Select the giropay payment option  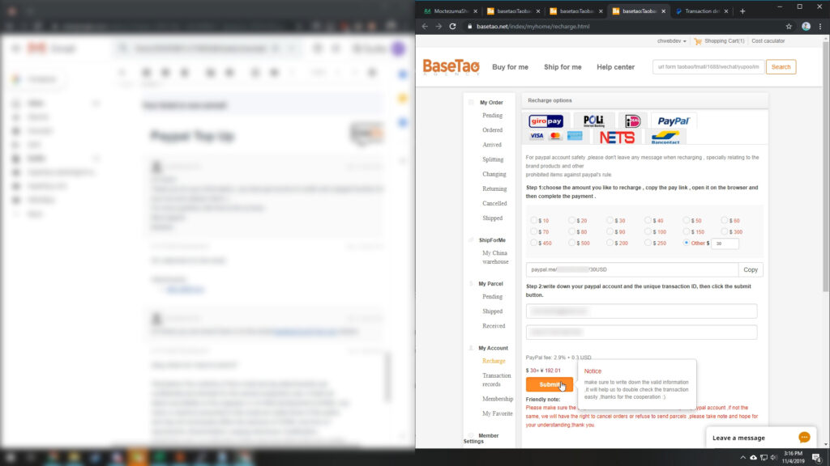[545, 121]
